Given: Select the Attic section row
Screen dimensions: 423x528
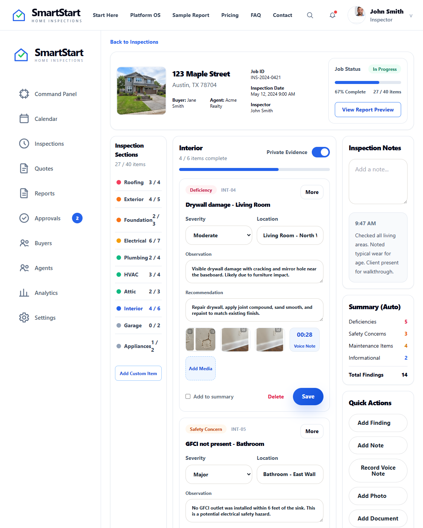Looking at the screenshot, I should tap(138, 291).
